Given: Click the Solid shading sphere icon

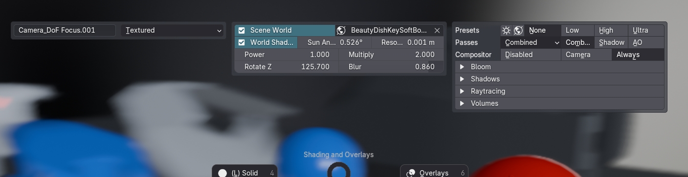Looking at the screenshot, I should coord(222,173).
